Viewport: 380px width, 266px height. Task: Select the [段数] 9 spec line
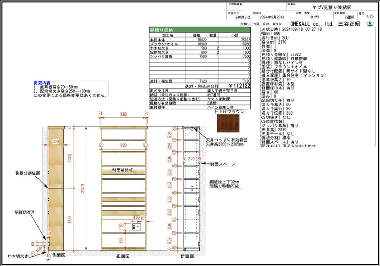click(x=268, y=50)
